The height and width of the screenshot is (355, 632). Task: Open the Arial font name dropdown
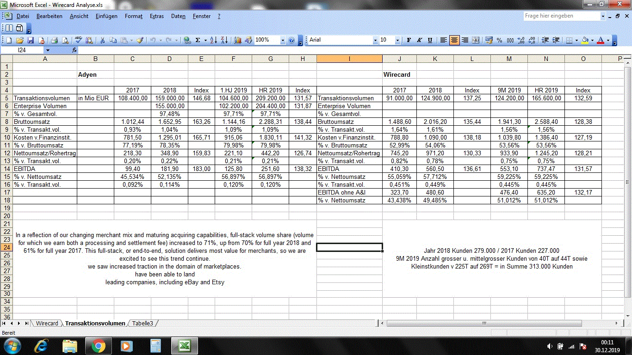(x=375, y=40)
